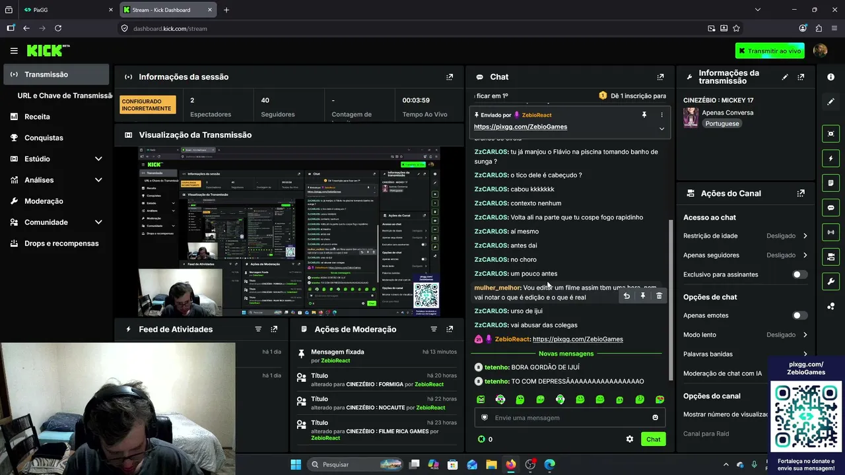Click the Windows taskbar search box
This screenshot has width=845, height=475.
356,464
